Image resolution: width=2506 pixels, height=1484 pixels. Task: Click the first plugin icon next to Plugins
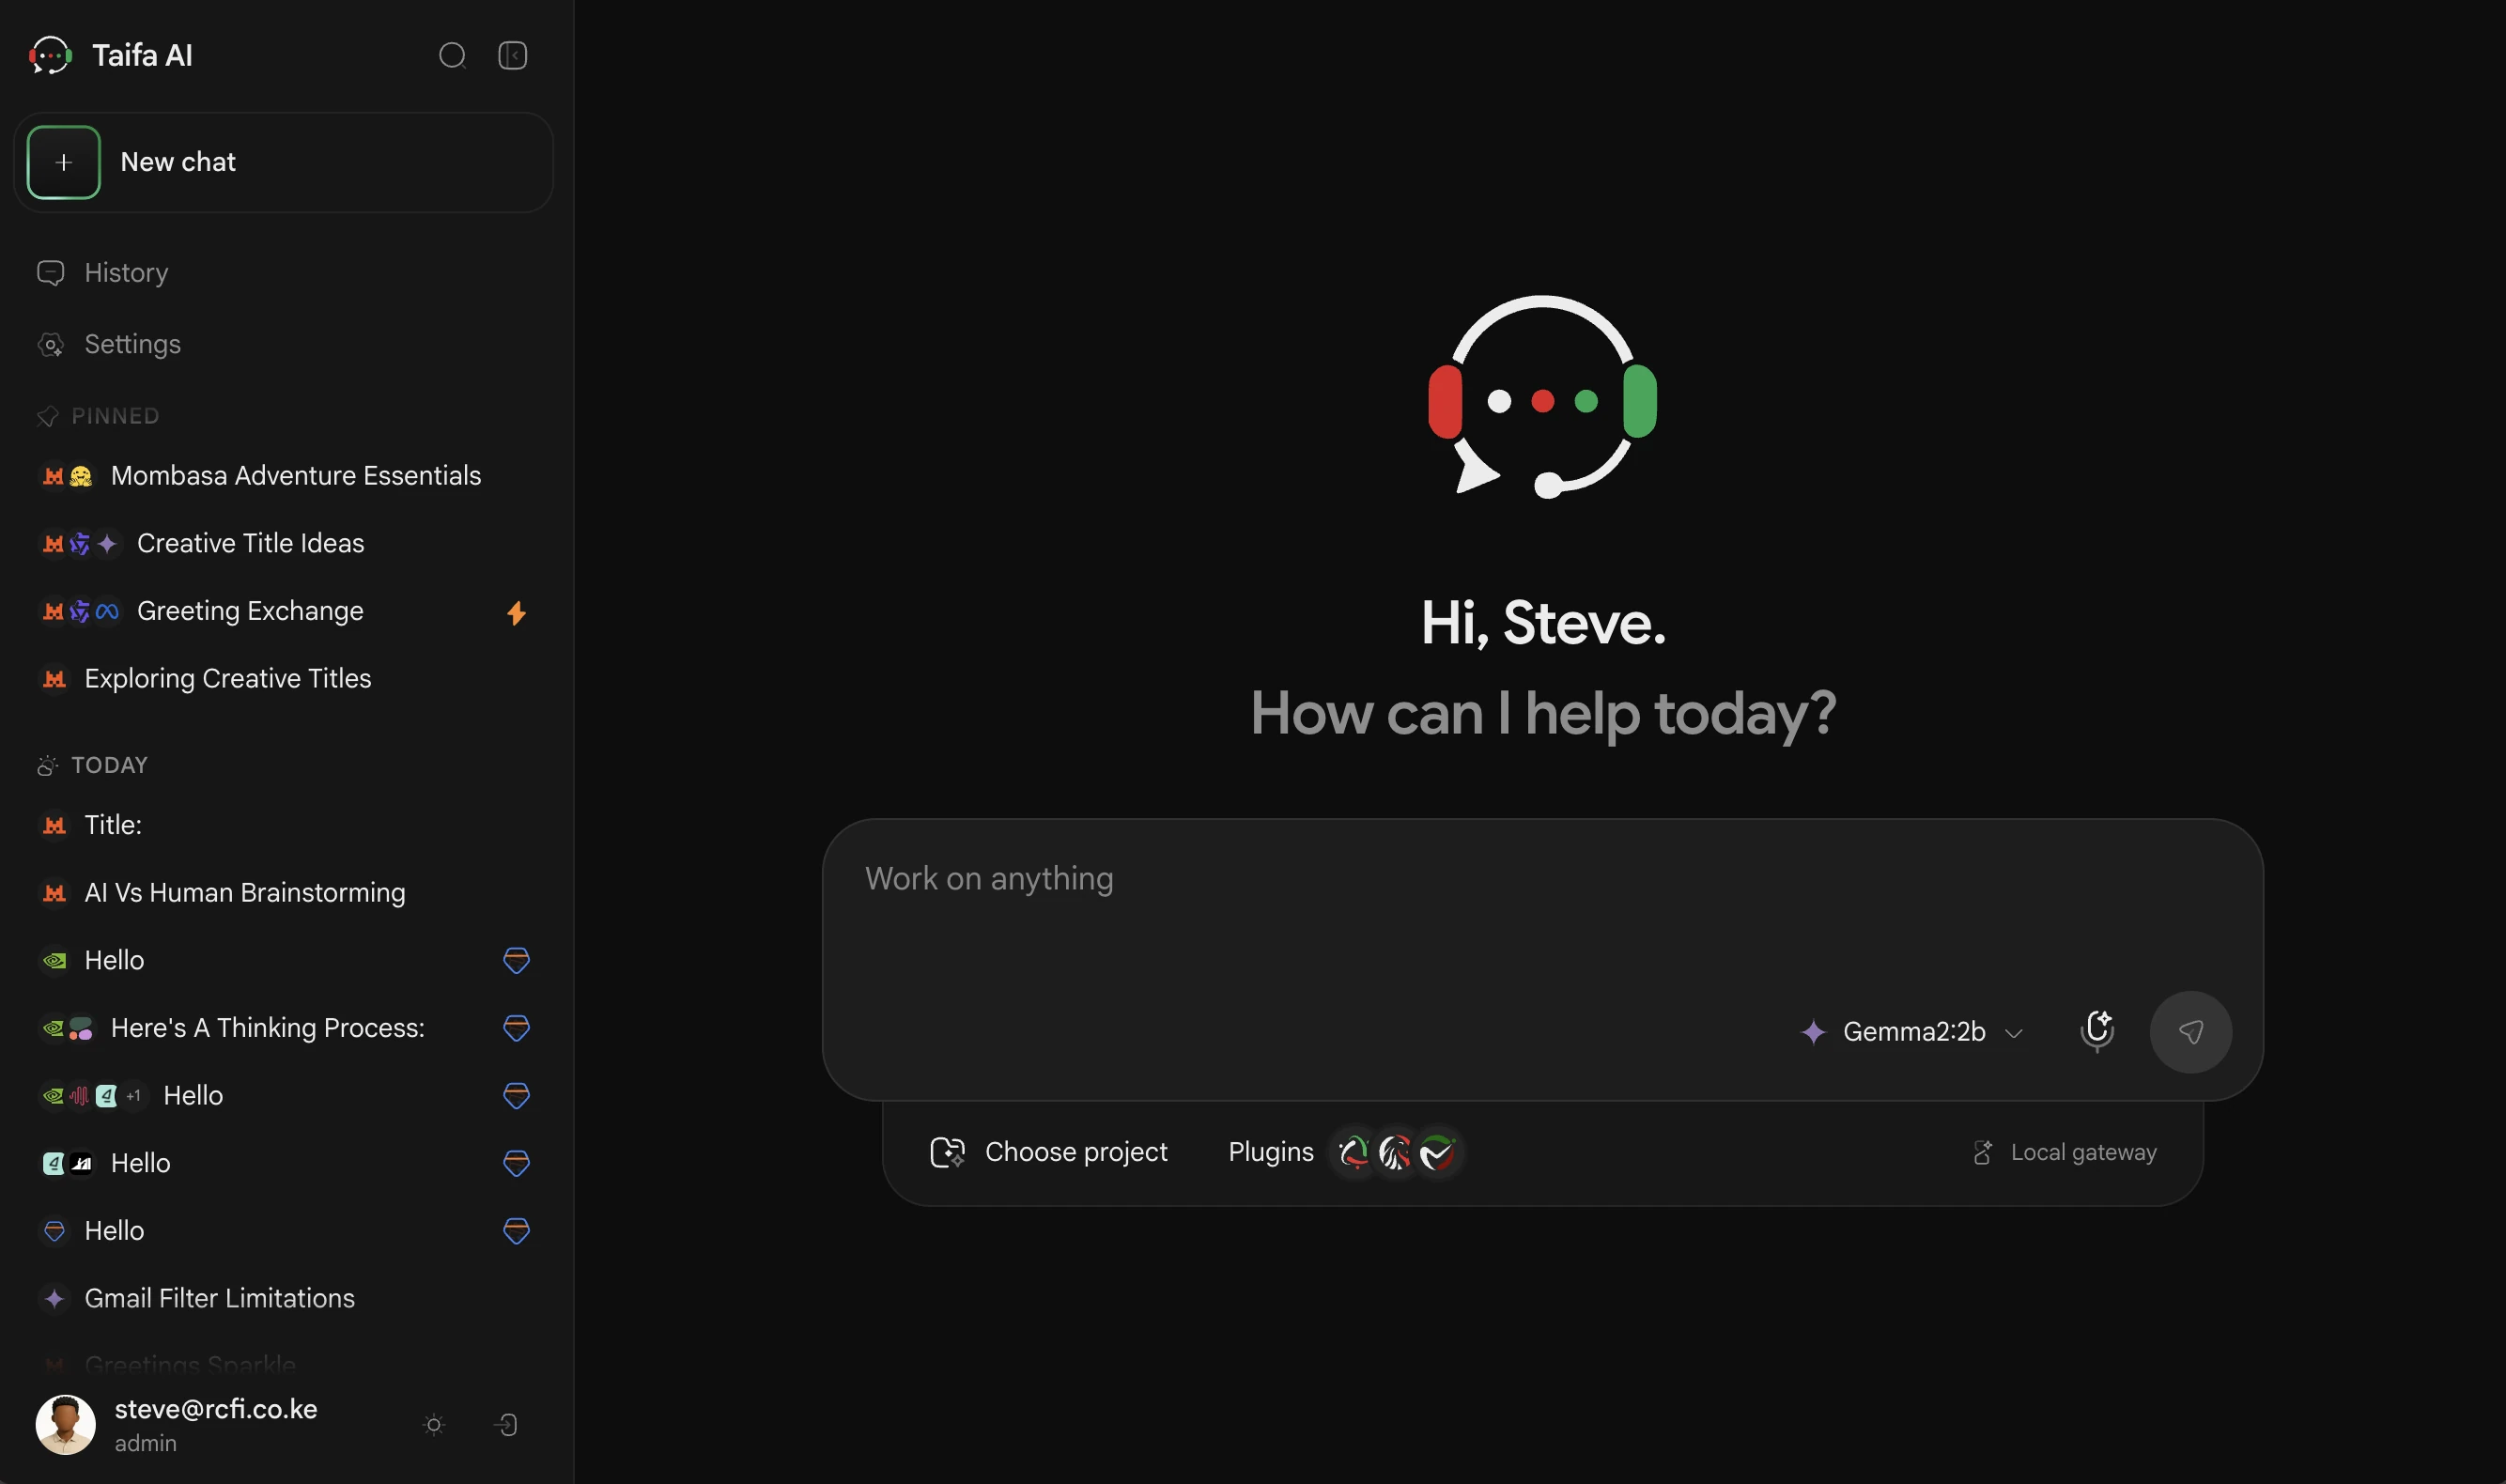[1354, 1152]
